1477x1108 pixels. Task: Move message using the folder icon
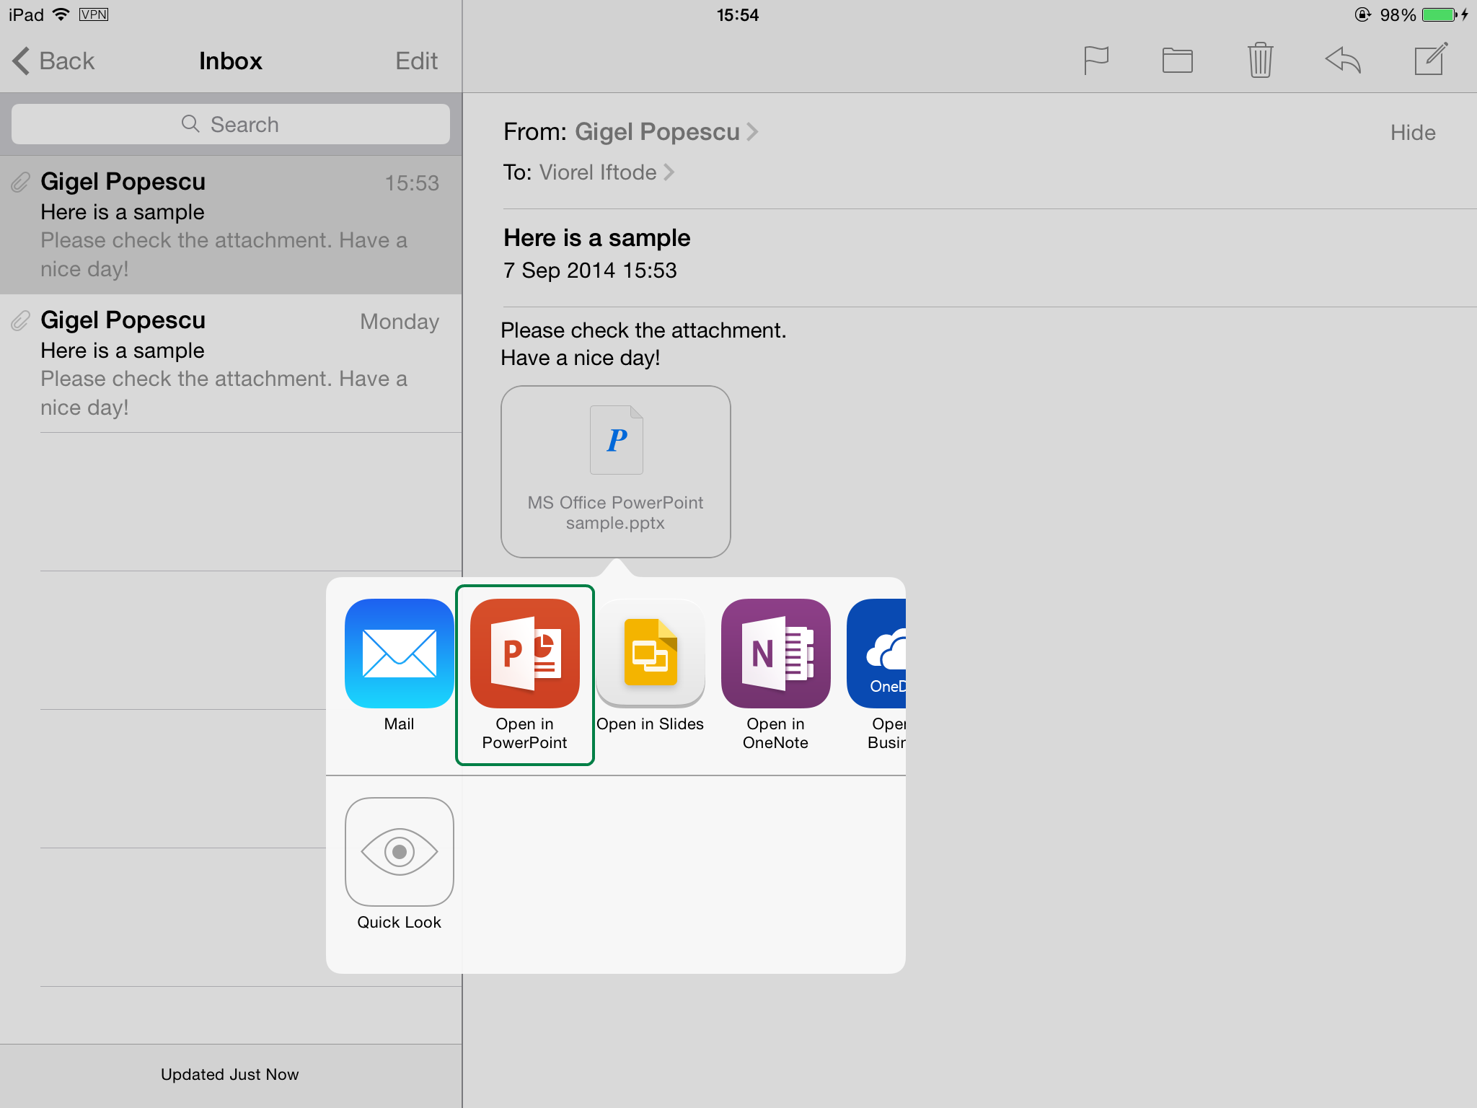(1177, 61)
